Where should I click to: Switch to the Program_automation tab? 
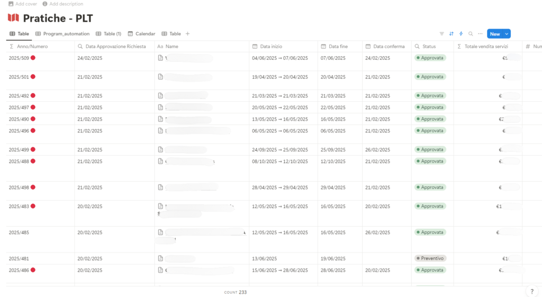(x=62, y=34)
